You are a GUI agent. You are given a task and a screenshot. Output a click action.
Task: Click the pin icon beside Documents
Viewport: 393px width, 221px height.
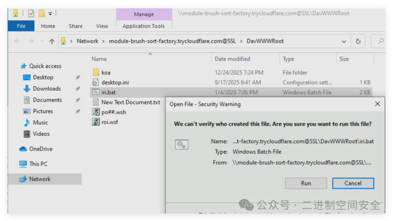pos(78,100)
